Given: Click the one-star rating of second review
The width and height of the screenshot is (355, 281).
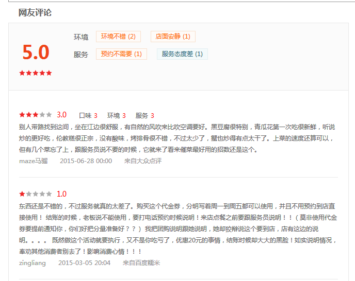Looking at the screenshot, I should 36,194.
